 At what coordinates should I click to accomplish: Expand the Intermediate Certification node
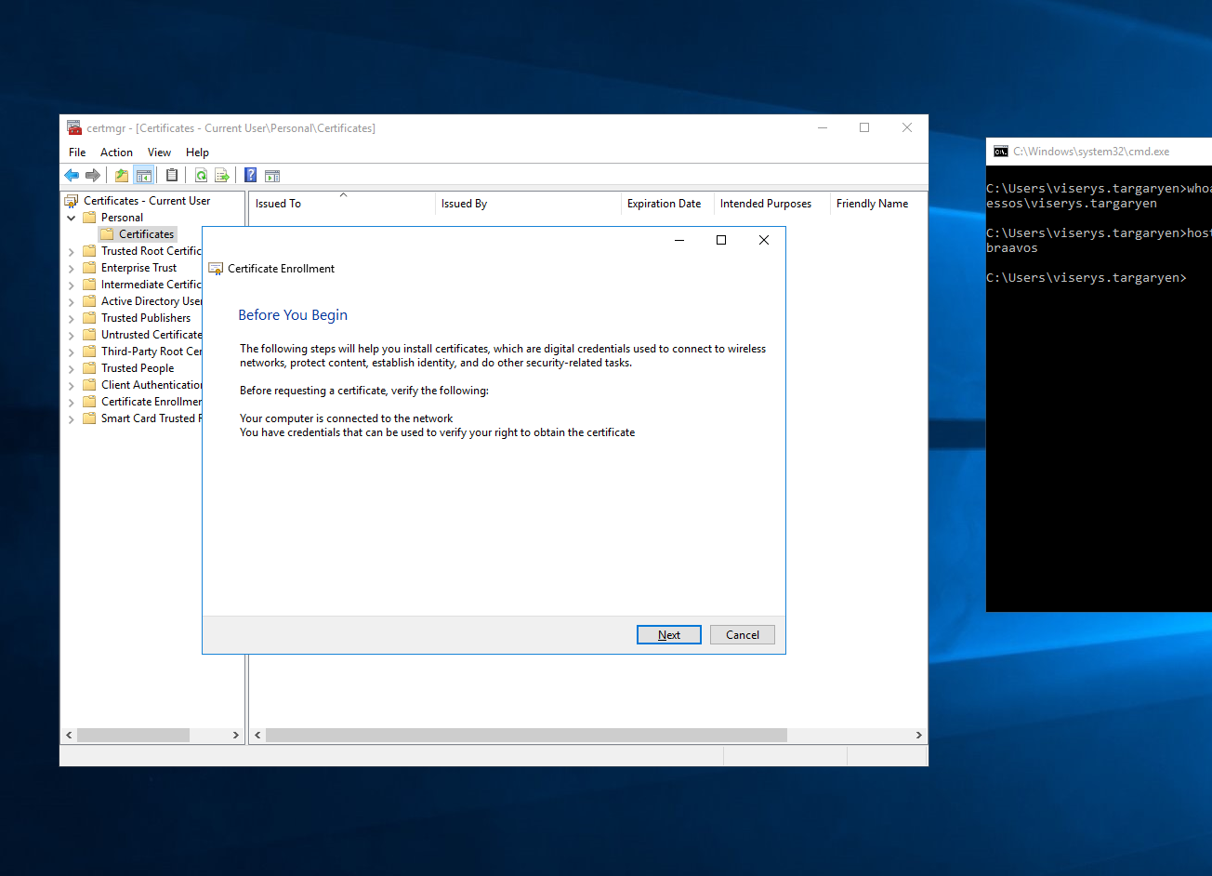[72, 285]
